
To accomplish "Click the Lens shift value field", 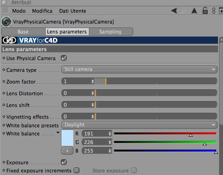I will coord(78,105).
